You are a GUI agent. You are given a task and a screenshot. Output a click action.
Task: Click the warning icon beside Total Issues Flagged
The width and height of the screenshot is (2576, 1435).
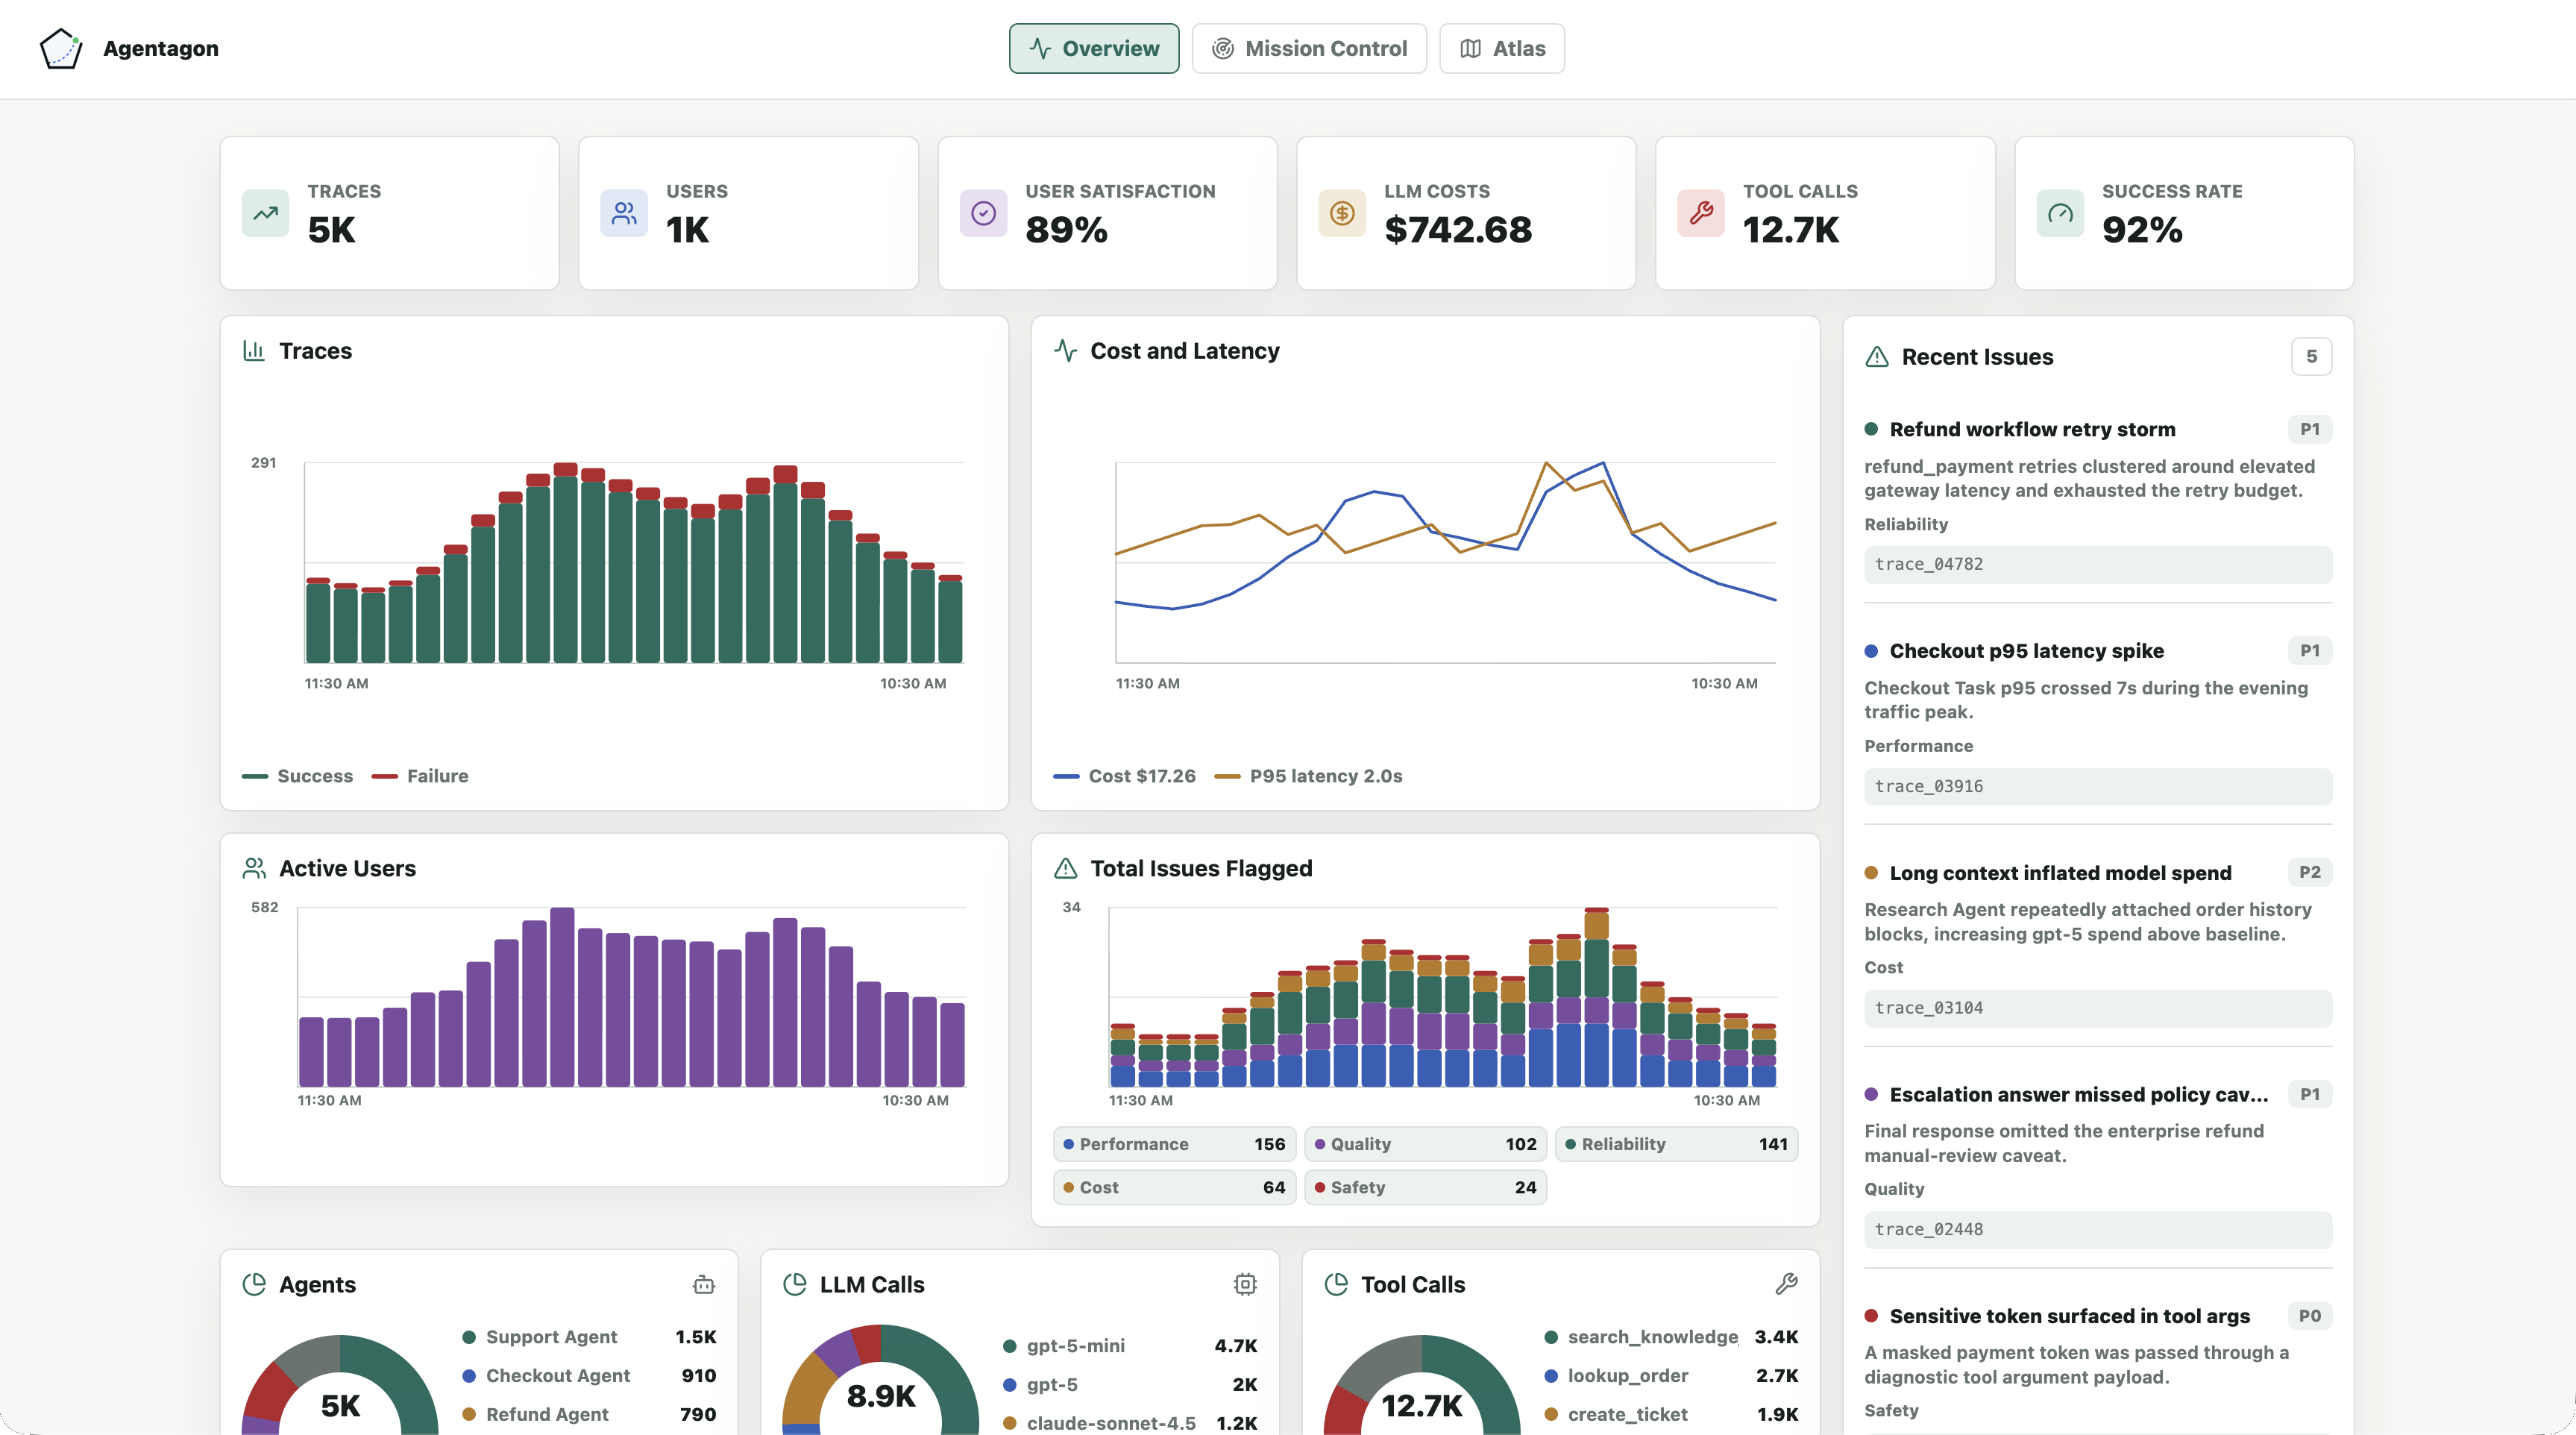pyautogui.click(x=1065, y=868)
